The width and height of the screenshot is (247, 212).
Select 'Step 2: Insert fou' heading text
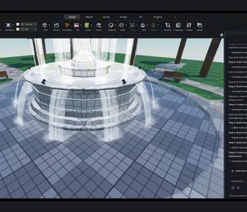click(x=238, y=62)
